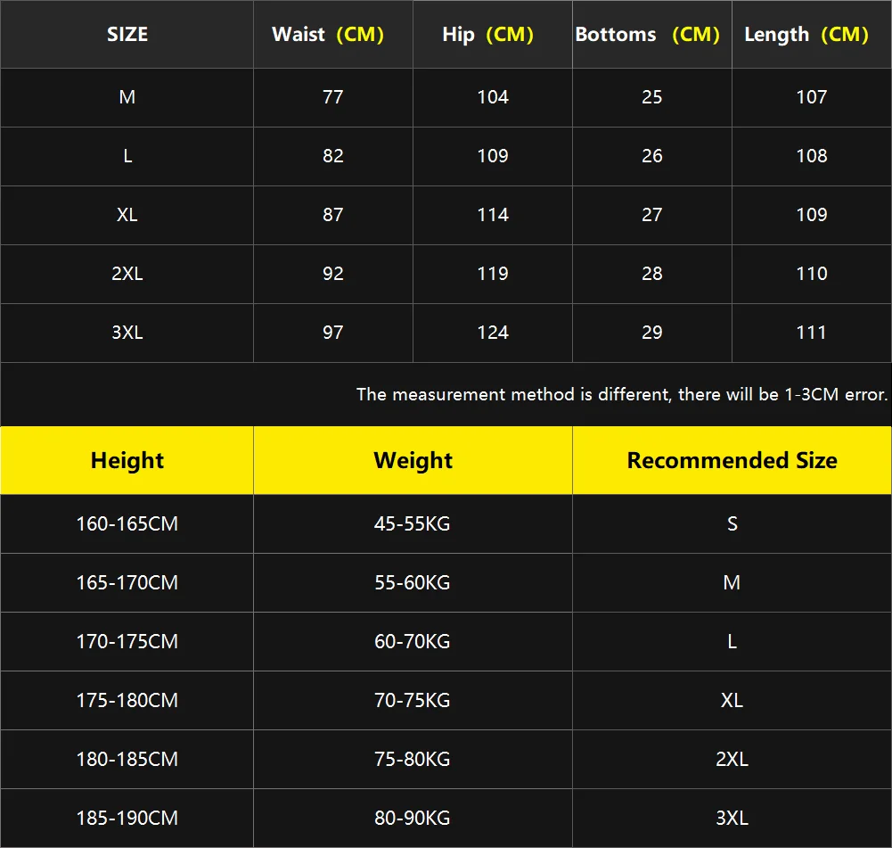This screenshot has height=848, width=892.
Task: Click height 180-185CM
Action: click(127, 759)
